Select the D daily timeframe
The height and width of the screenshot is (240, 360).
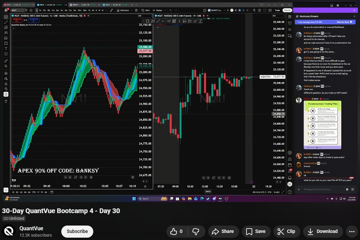[96, 10]
